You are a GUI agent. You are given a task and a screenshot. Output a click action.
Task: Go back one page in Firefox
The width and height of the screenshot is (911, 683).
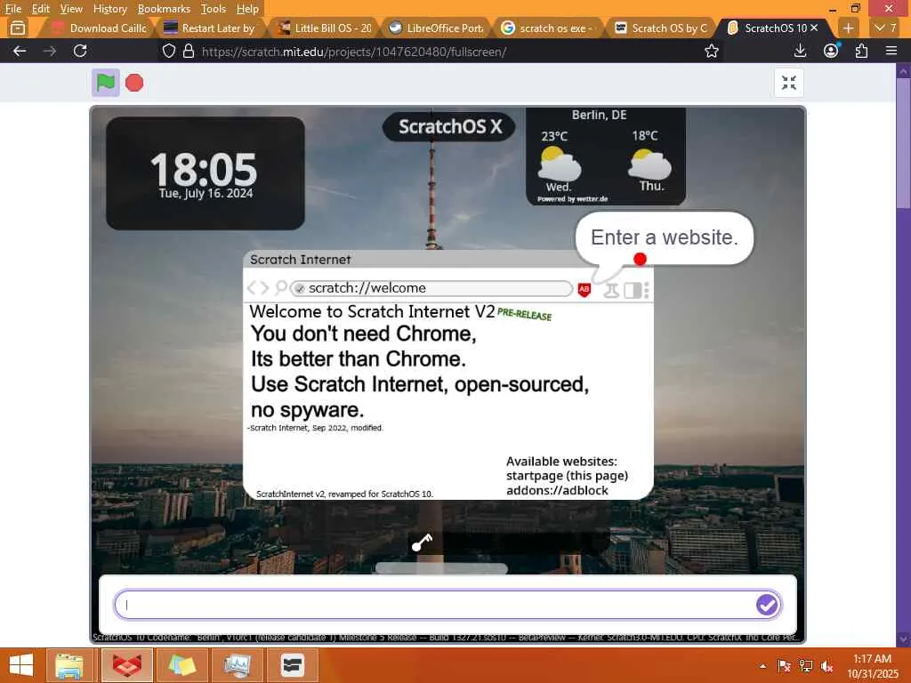(20, 51)
